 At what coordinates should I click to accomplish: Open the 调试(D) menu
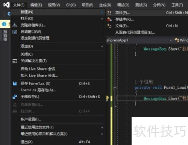123,5
